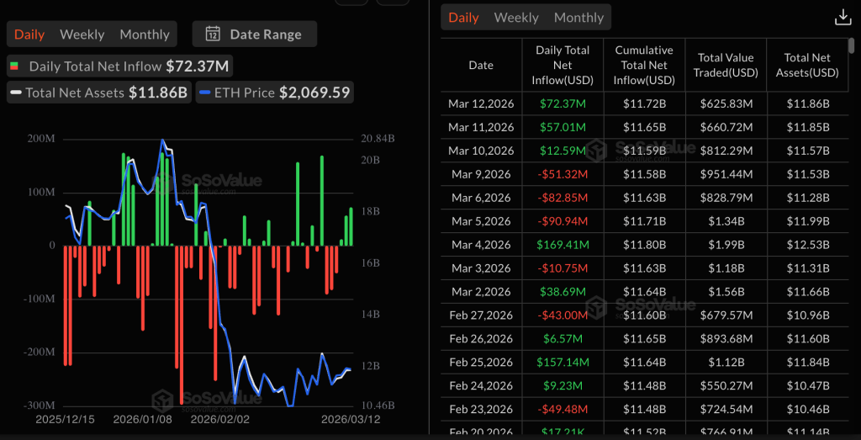The height and width of the screenshot is (440, 861).
Task: Click the $72.37M inflow cell for Mar 12
Action: (563, 103)
